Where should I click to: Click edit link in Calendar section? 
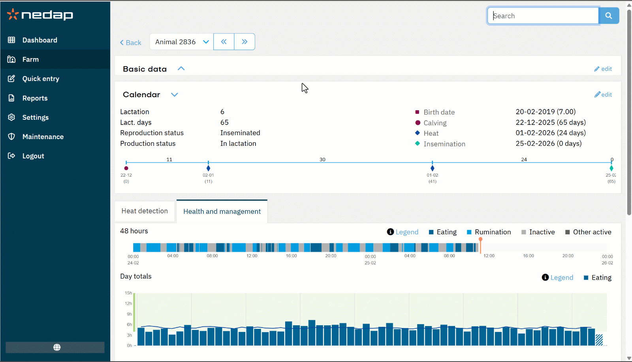coord(603,94)
